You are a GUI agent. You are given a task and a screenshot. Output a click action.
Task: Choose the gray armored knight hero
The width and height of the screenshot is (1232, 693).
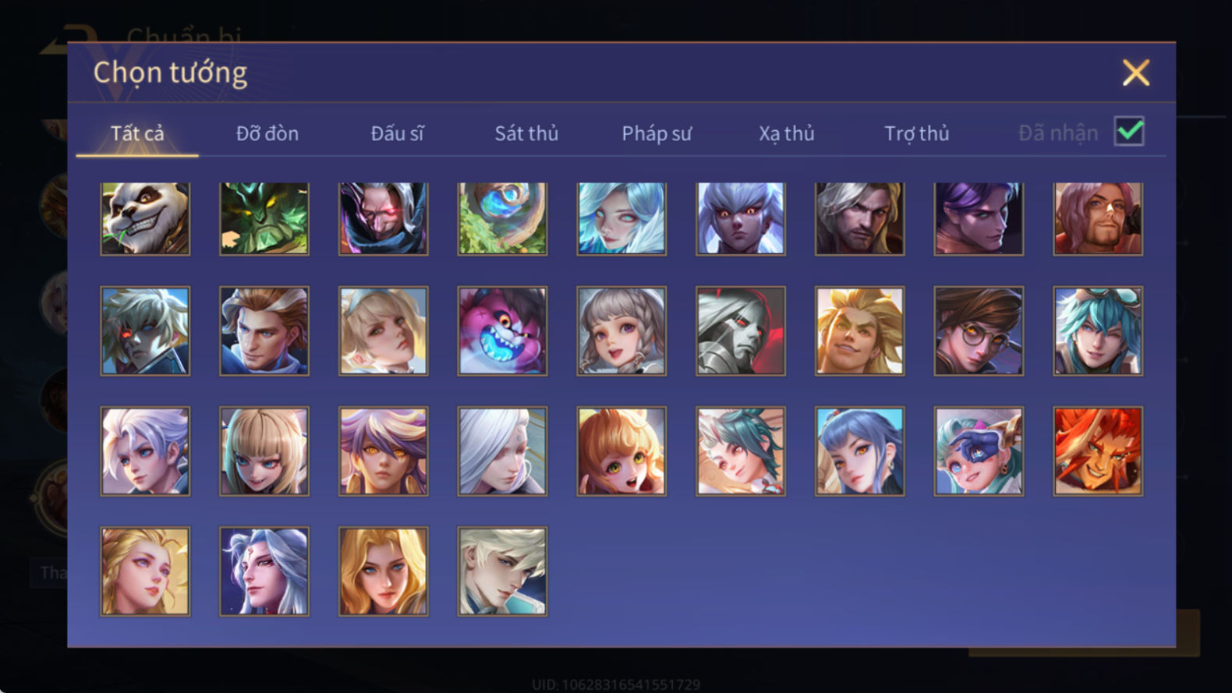point(741,331)
